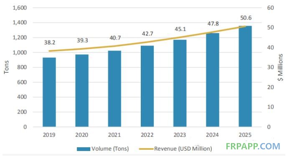292x156 pixels.
Task: Click the 38.2 revenue data label
Action: click(50, 42)
